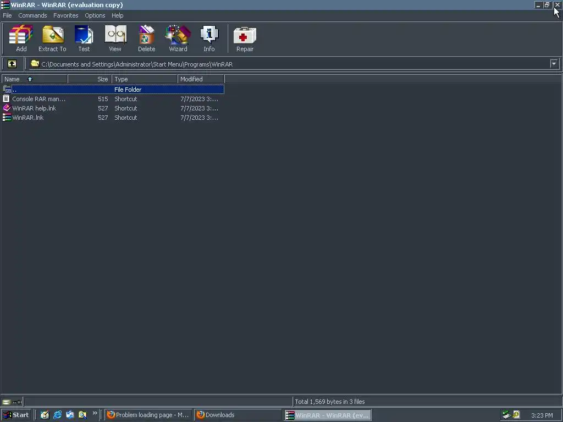This screenshot has width=563, height=422.
Task: Sort by Name column header
Action: (x=35, y=79)
